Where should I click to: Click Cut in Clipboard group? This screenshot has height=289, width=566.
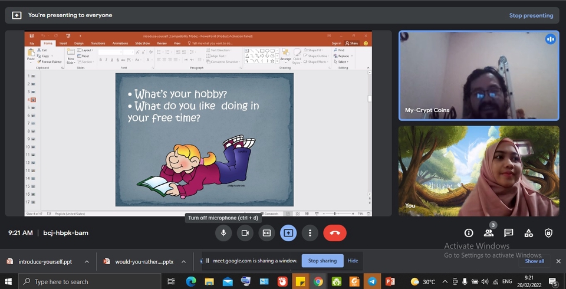point(42,50)
